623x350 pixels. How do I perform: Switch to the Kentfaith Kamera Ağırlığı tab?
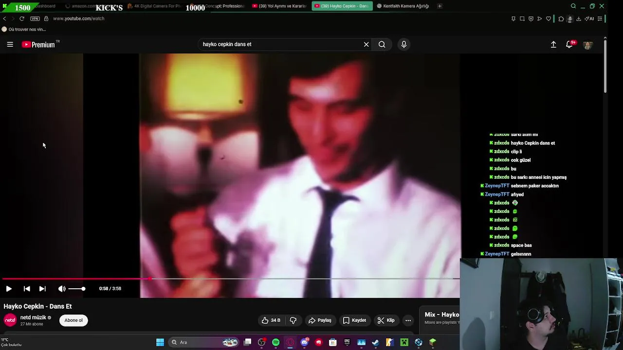pos(403,6)
